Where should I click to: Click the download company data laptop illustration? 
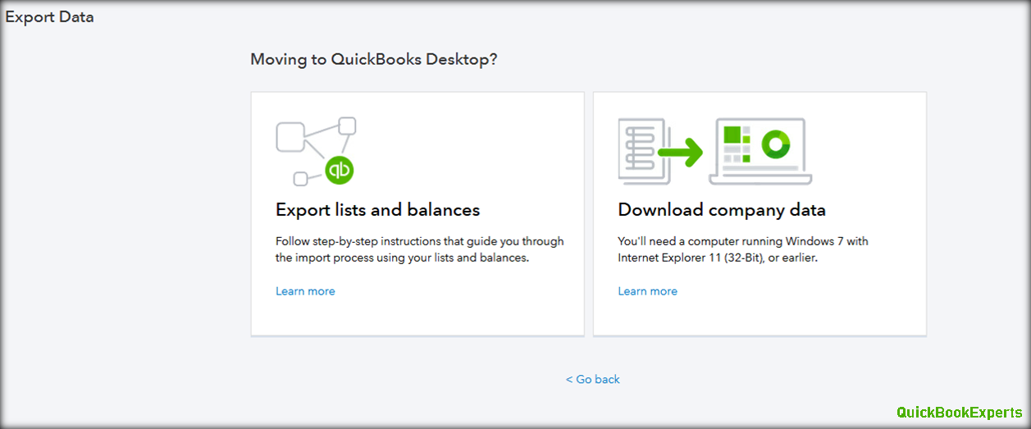coord(714,152)
